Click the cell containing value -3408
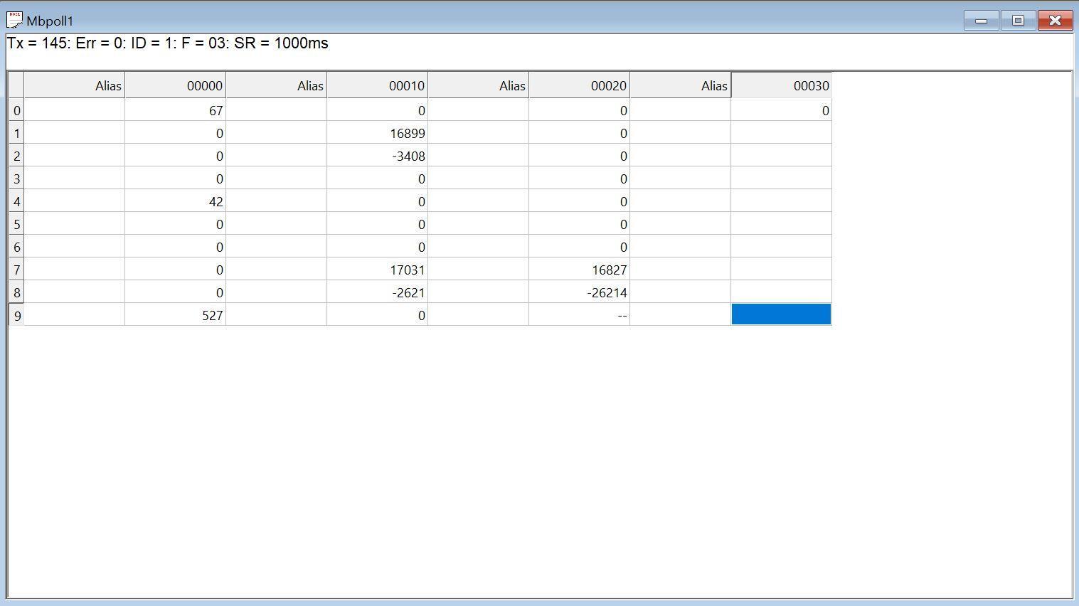The width and height of the screenshot is (1079, 606). coord(378,156)
